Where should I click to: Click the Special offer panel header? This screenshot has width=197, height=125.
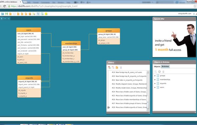(174, 19)
